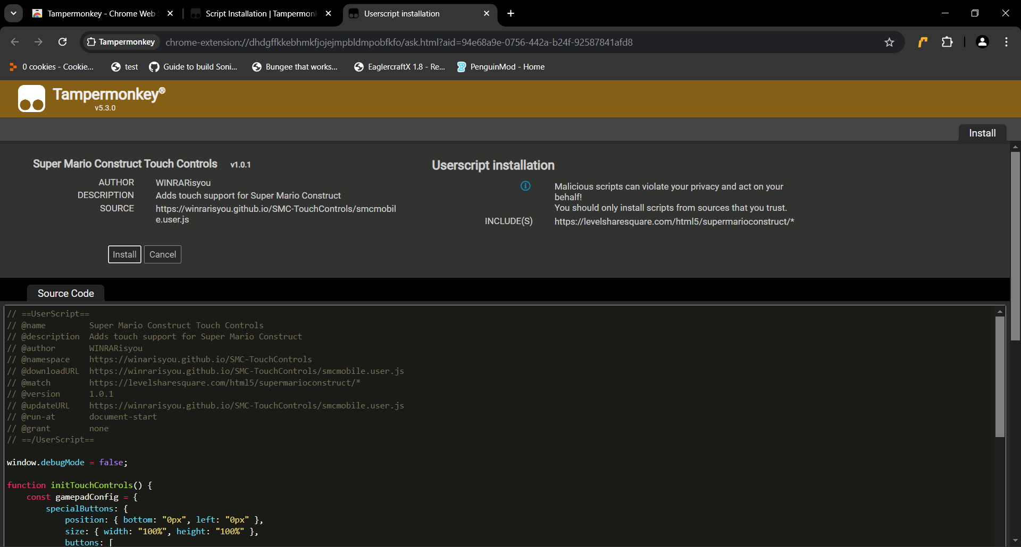
Task: Open the Chrome three-dot menu
Action: 1007,42
